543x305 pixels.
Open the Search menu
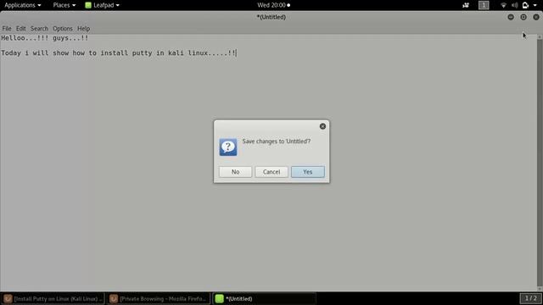coord(39,28)
